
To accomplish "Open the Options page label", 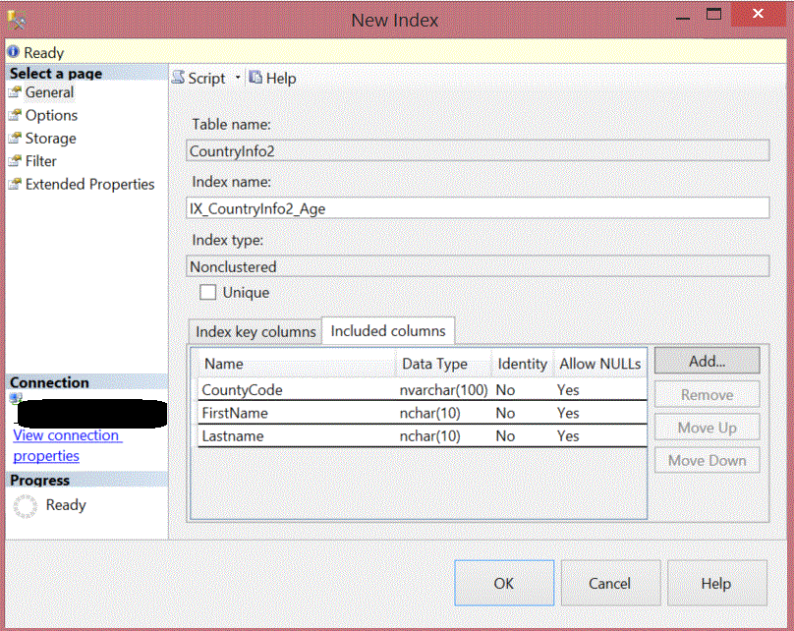I will pos(51,115).
